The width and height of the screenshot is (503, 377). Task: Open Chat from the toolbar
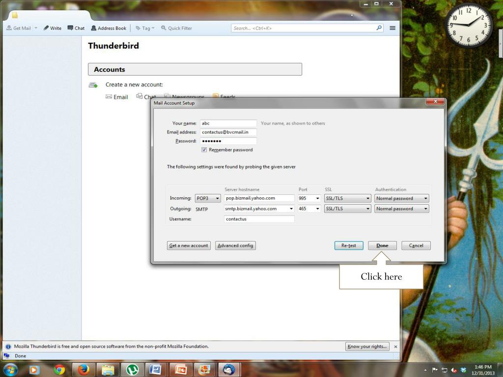tap(76, 28)
